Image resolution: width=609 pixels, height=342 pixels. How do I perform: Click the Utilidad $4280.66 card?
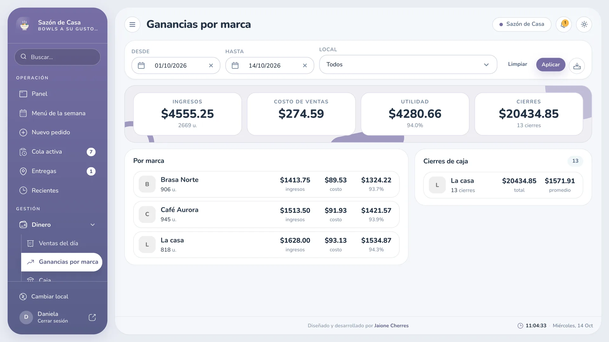pyautogui.click(x=415, y=114)
